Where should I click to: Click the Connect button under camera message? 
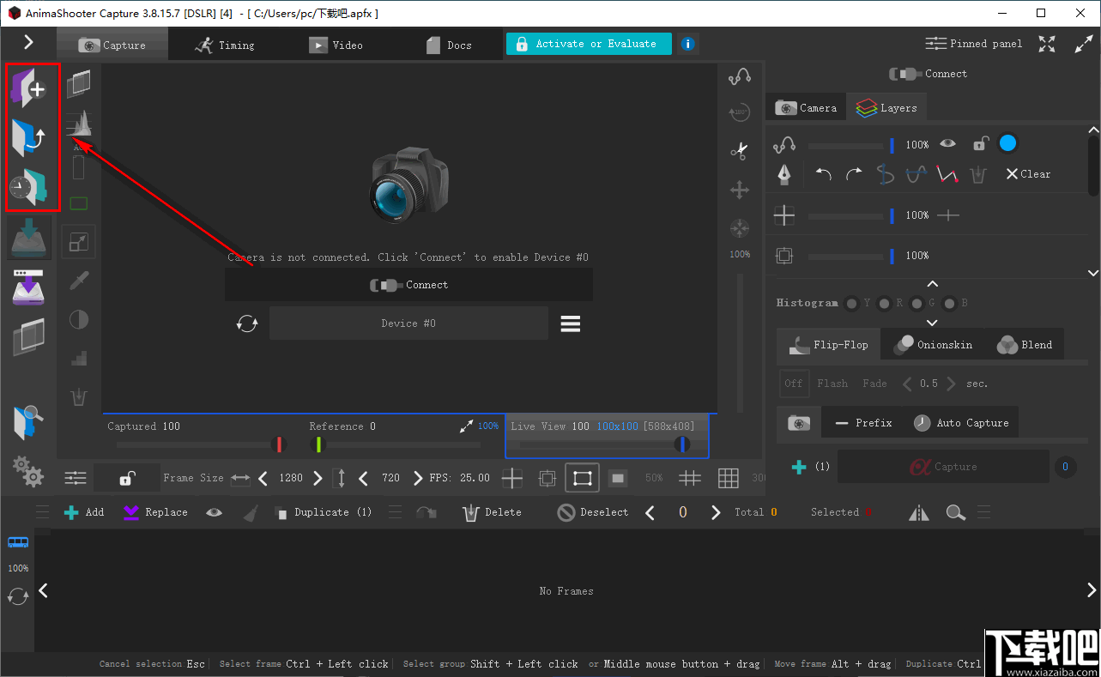tap(408, 285)
